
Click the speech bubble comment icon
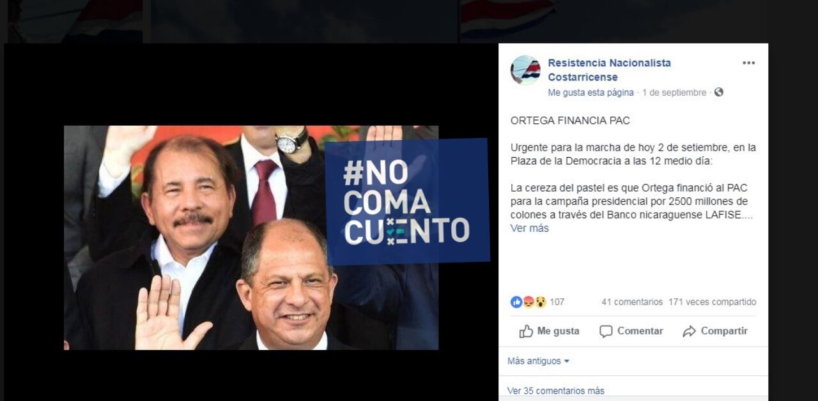click(x=606, y=331)
